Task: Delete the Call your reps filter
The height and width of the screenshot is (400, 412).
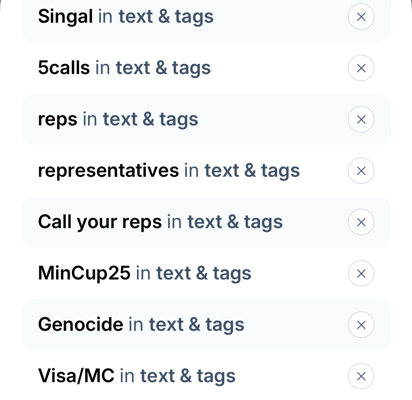Action: click(x=361, y=222)
